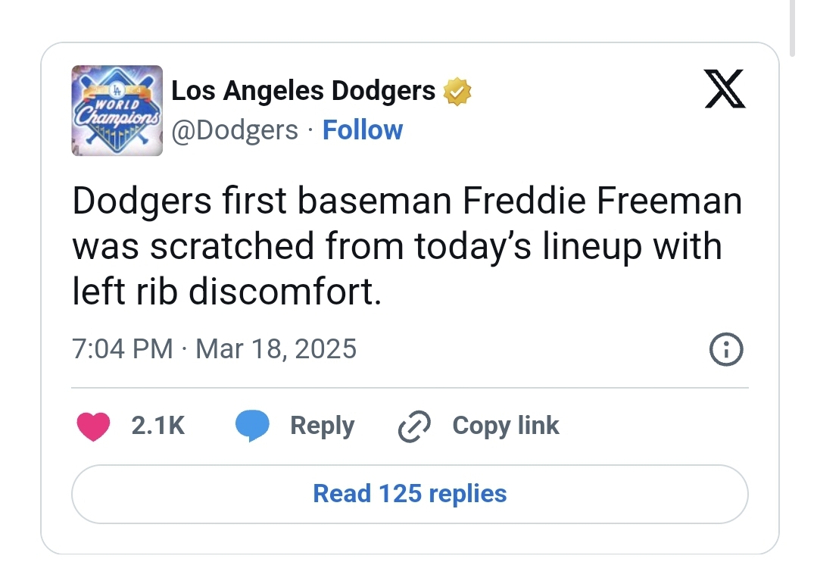Visit the @Dodgers handle link
817x587 pixels.
coord(235,130)
